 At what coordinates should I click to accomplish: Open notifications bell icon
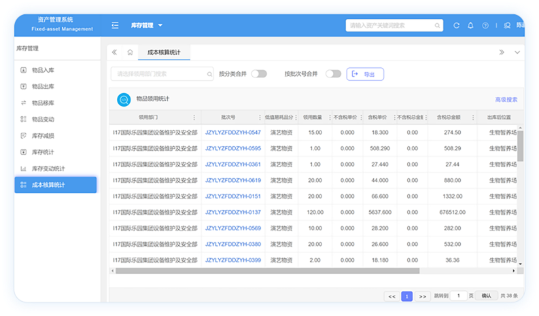coord(470,25)
